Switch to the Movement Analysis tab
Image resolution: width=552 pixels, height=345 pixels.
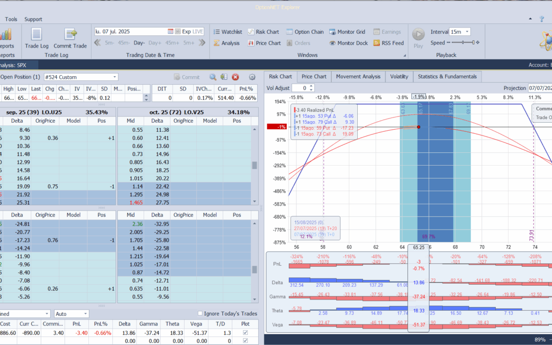358,77
